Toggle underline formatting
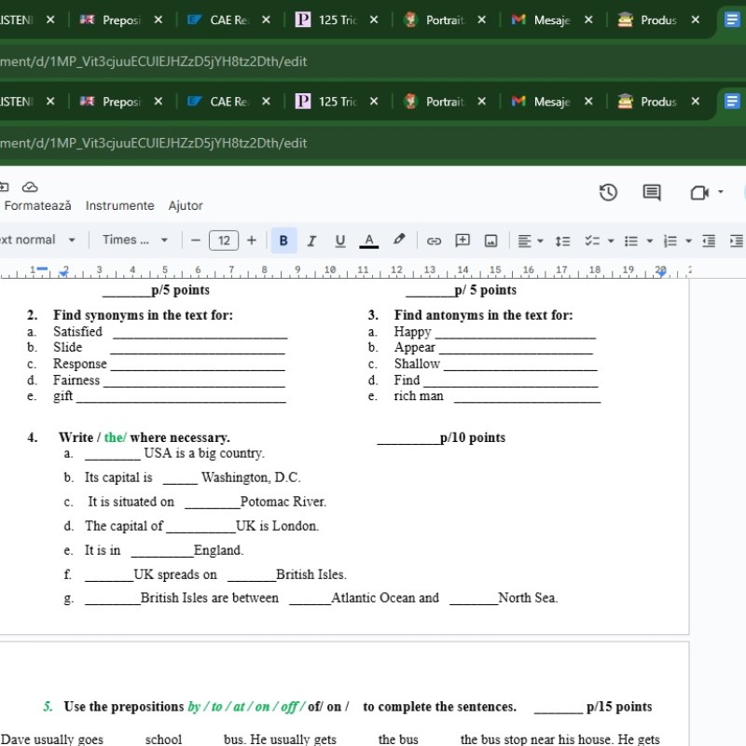This screenshot has width=746, height=746. tap(339, 241)
